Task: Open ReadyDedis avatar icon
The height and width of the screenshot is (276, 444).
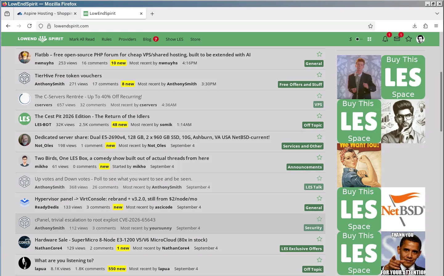Action: [x=25, y=201]
